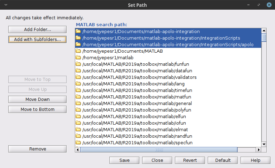Select toolbox/matlab/lang path

pyautogui.click(x=168, y=84)
